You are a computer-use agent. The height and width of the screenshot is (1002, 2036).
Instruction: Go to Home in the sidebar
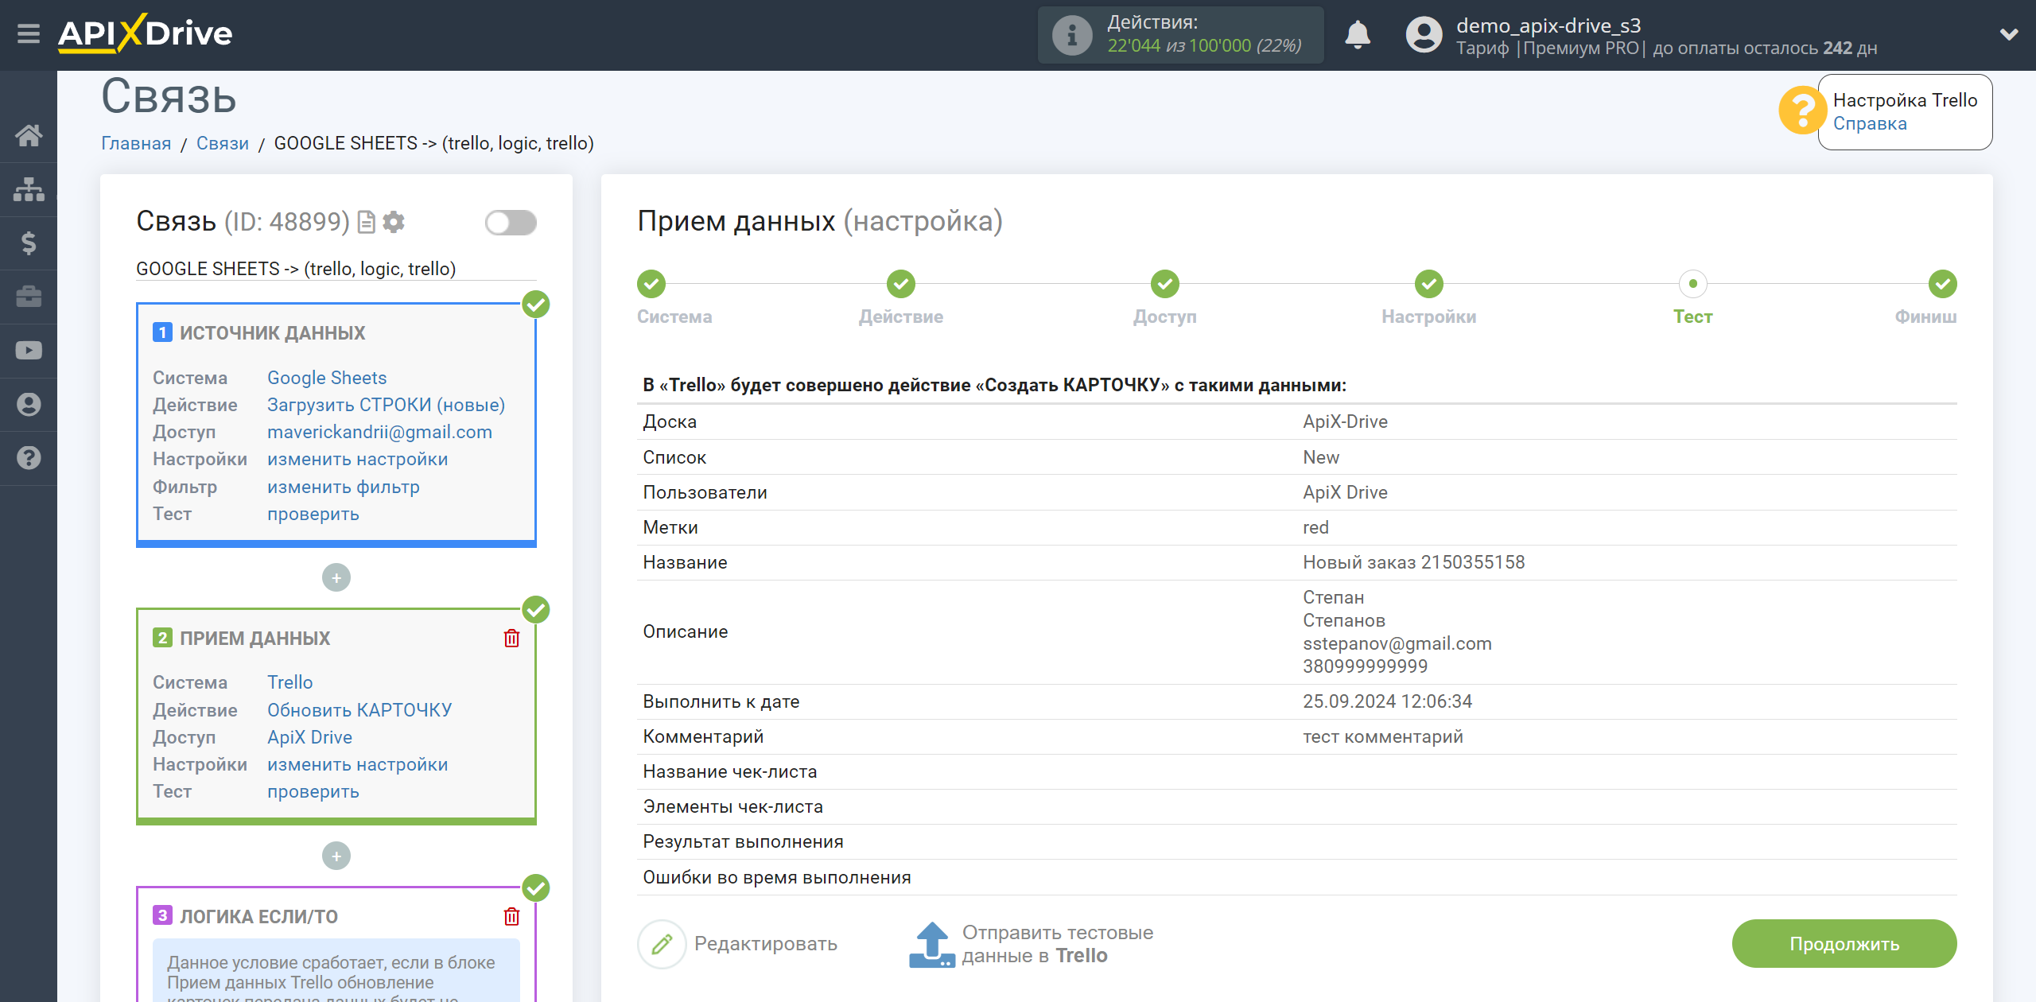29,135
